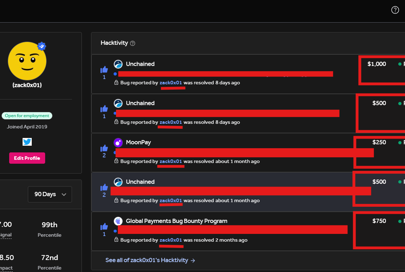Click the 90 Days dropdown chevron
The width and height of the screenshot is (405, 272).
(64, 194)
